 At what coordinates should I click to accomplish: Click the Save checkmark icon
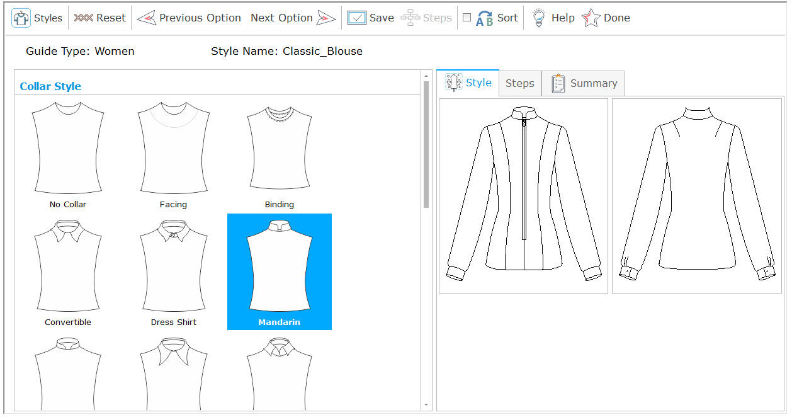tap(356, 18)
